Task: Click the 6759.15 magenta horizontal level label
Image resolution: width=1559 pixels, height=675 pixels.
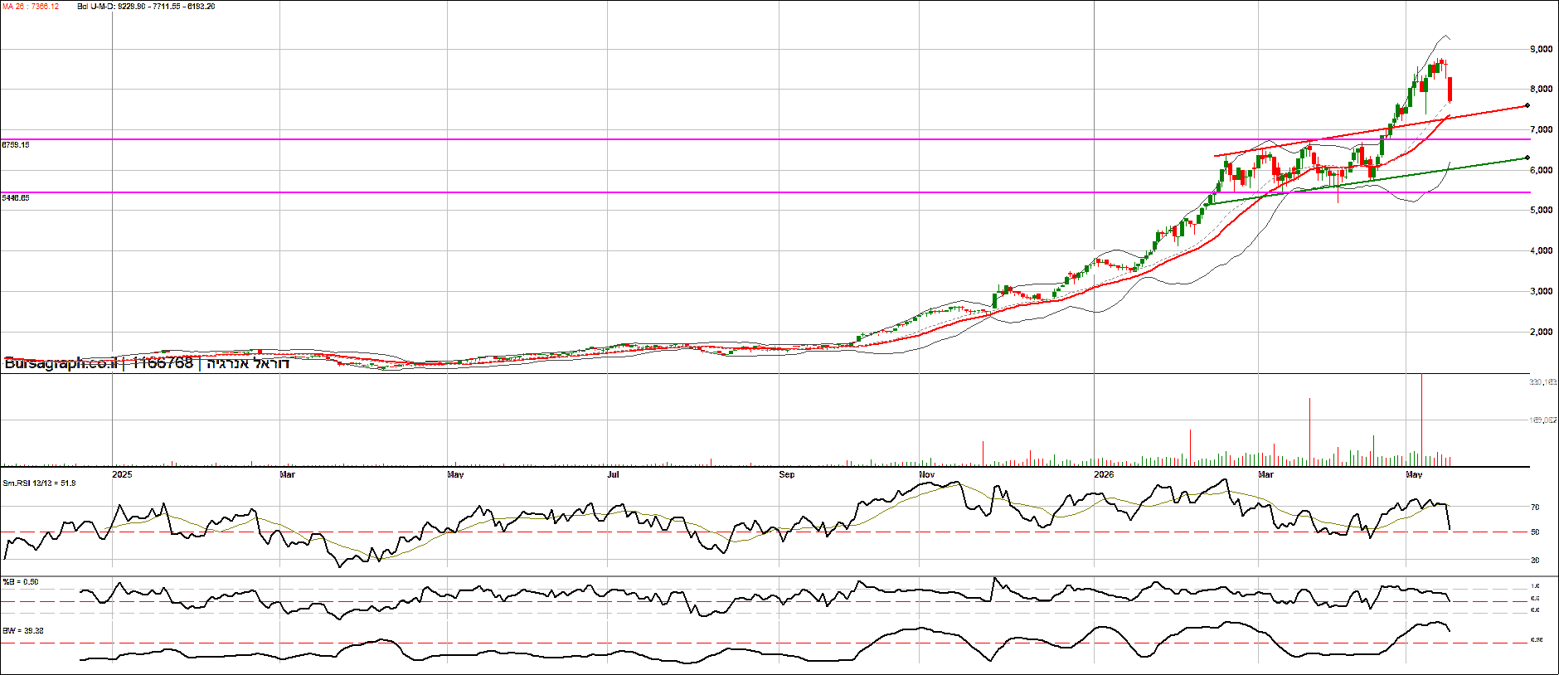Action: (x=16, y=145)
